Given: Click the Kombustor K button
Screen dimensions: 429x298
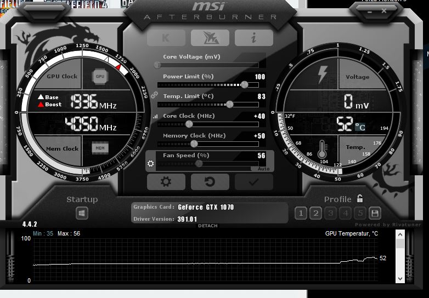Looking at the screenshot, I should coord(166,38).
